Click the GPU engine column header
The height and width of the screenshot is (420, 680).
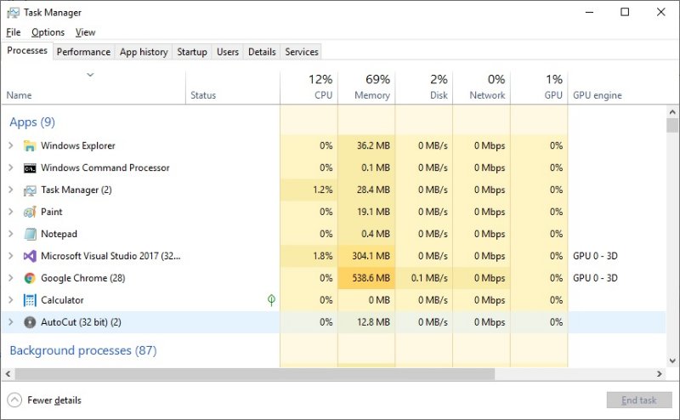pos(617,88)
